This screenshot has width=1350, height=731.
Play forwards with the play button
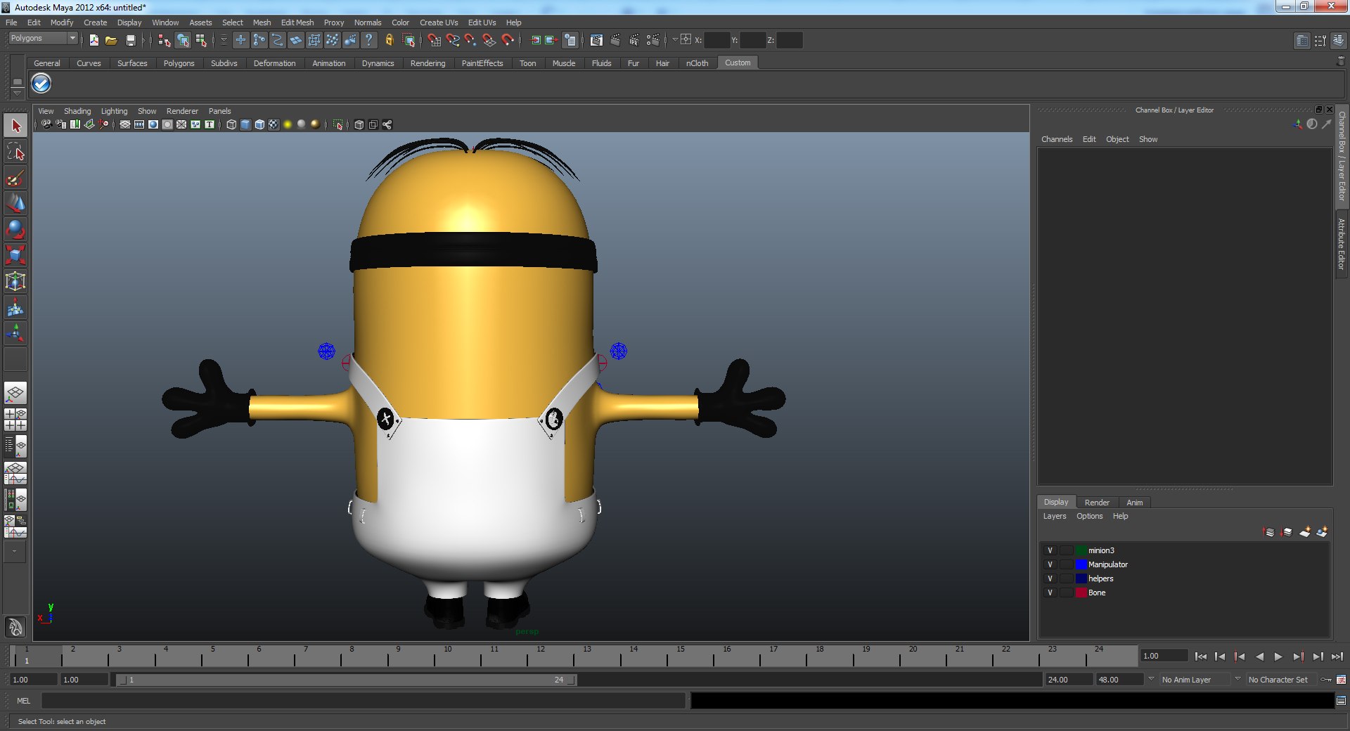click(x=1278, y=656)
